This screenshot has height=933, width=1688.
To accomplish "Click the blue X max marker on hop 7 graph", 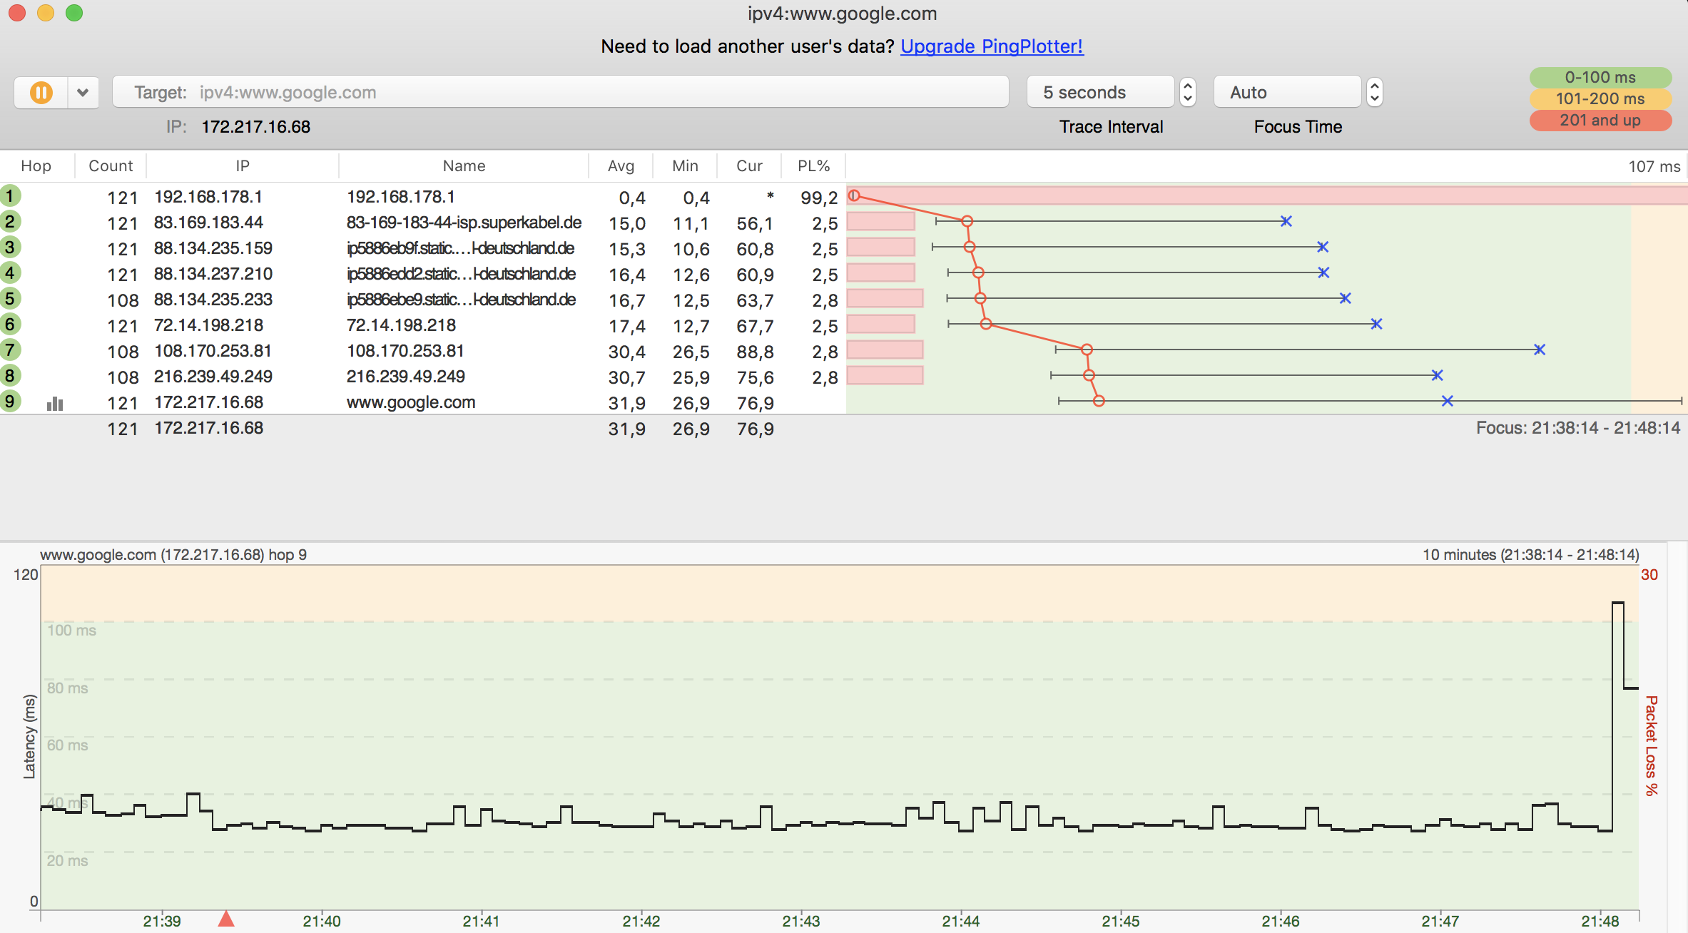I will coord(1540,350).
